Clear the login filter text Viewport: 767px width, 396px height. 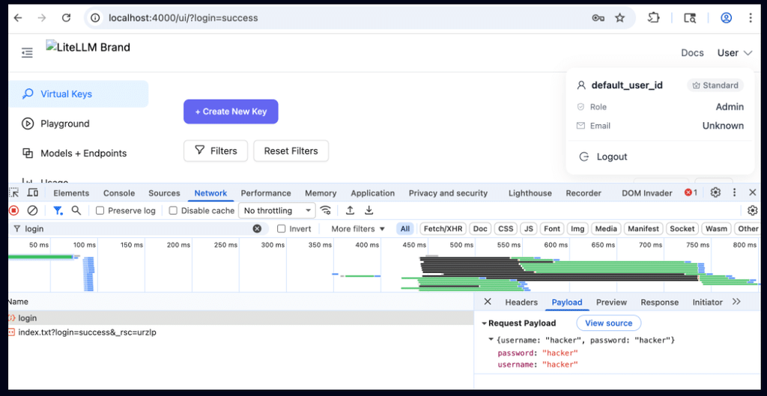(258, 229)
